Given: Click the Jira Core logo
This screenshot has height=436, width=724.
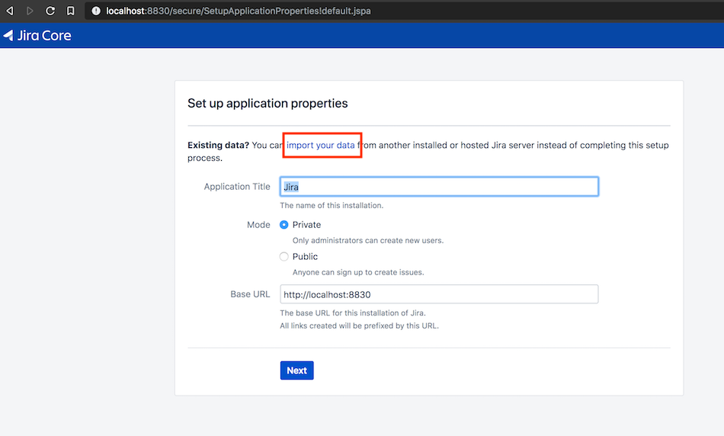Looking at the screenshot, I should click(37, 36).
